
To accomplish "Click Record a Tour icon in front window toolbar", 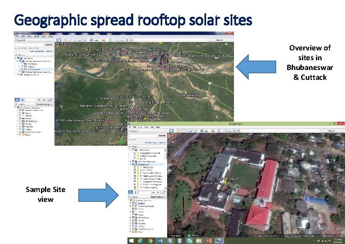I will [195, 131].
